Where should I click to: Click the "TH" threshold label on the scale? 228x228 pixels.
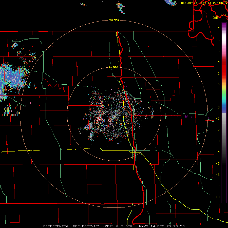[218, 197]
